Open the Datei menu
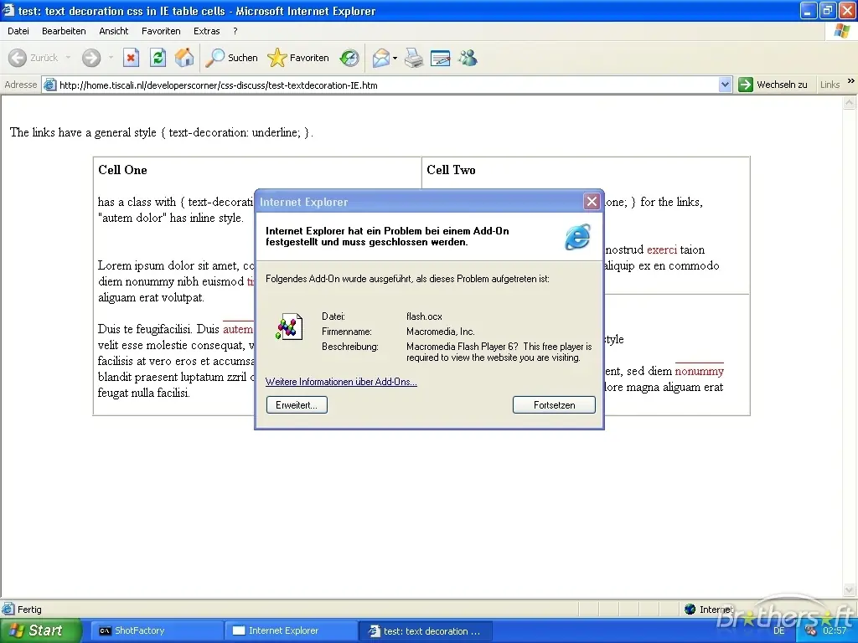 click(18, 31)
